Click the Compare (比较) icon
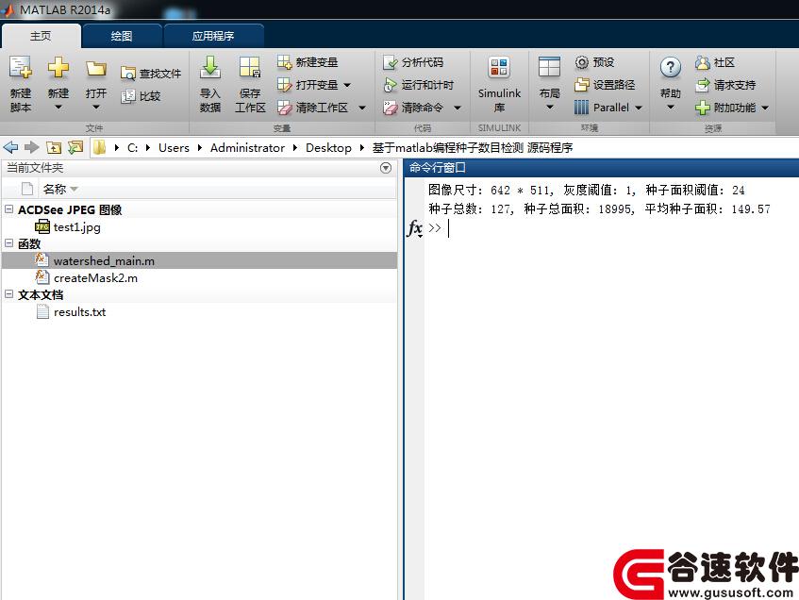799x600 pixels. (x=128, y=96)
